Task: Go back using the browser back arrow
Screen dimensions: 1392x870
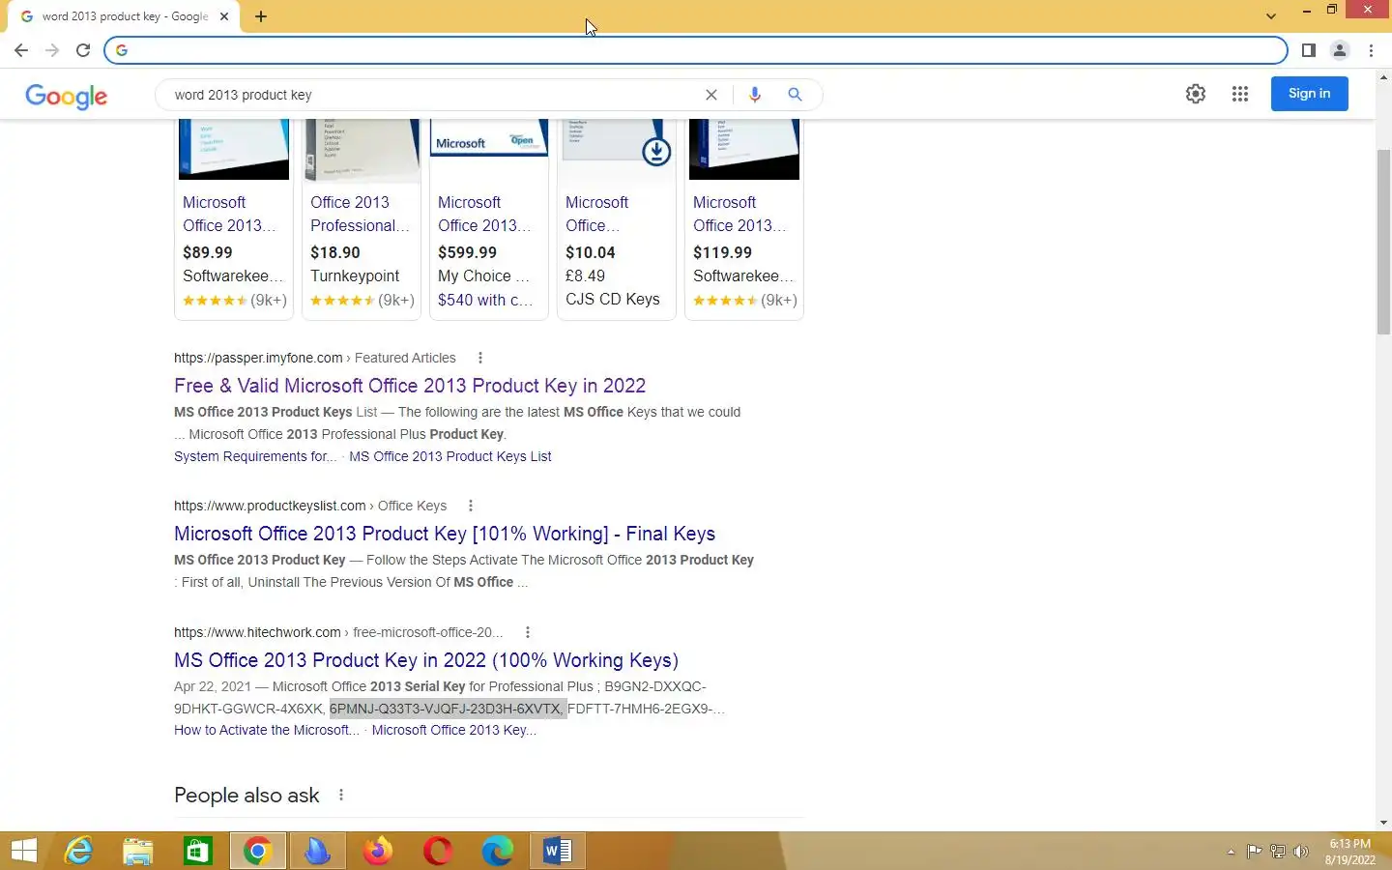Action: [21, 50]
